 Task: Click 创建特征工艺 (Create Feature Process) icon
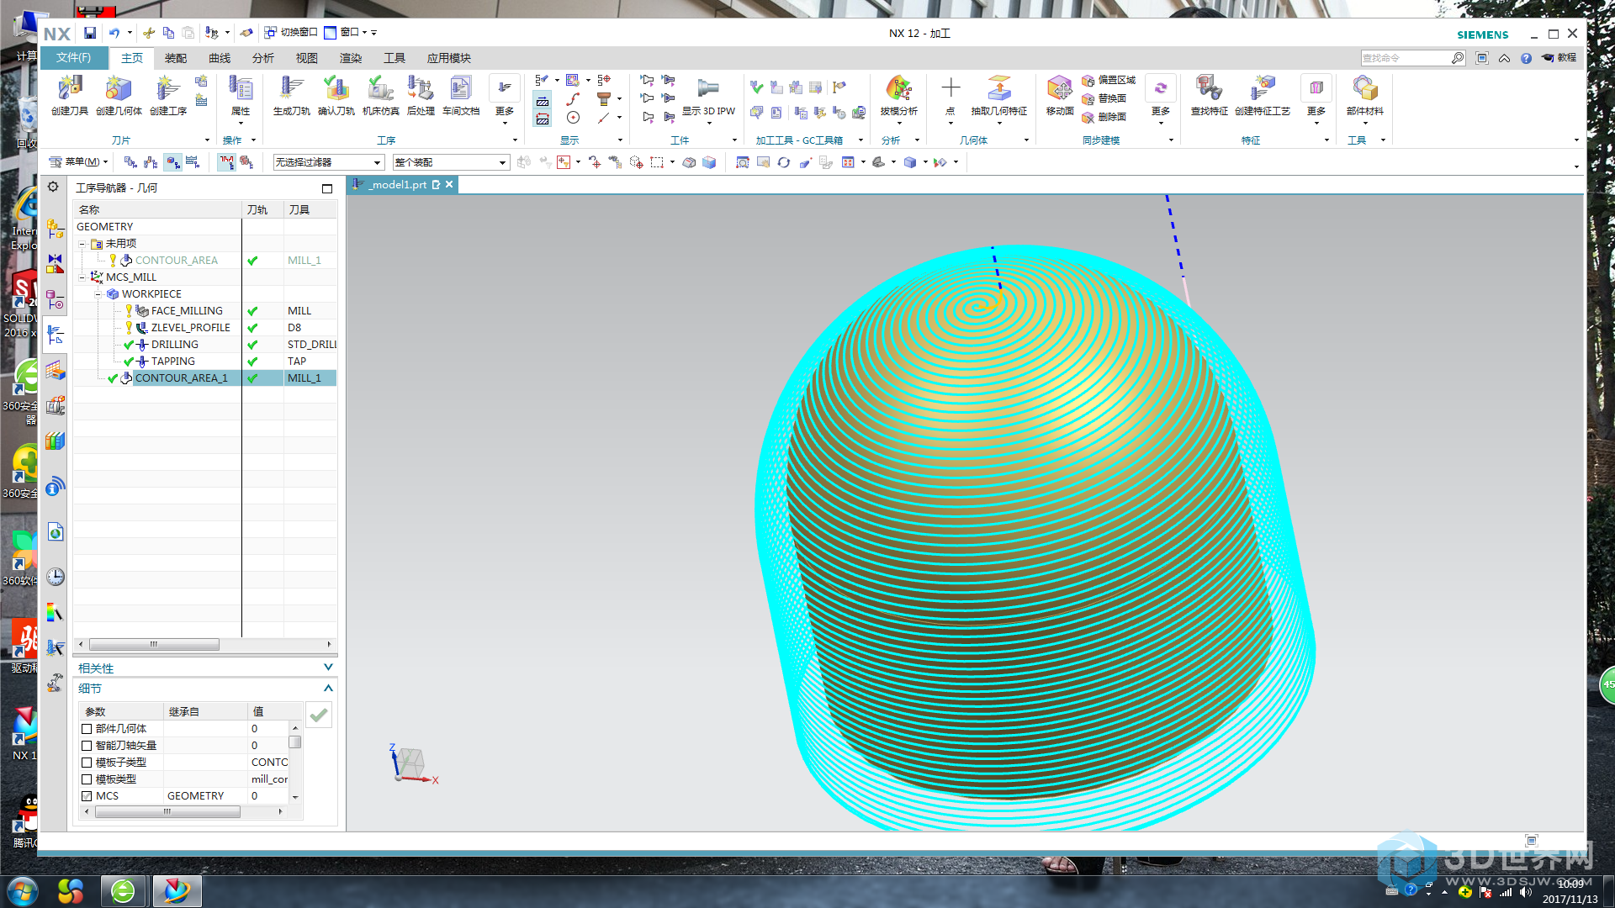coord(1263,95)
